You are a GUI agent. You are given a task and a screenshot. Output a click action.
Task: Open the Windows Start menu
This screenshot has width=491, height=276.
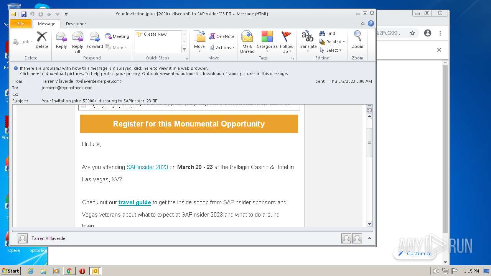pos(10,271)
